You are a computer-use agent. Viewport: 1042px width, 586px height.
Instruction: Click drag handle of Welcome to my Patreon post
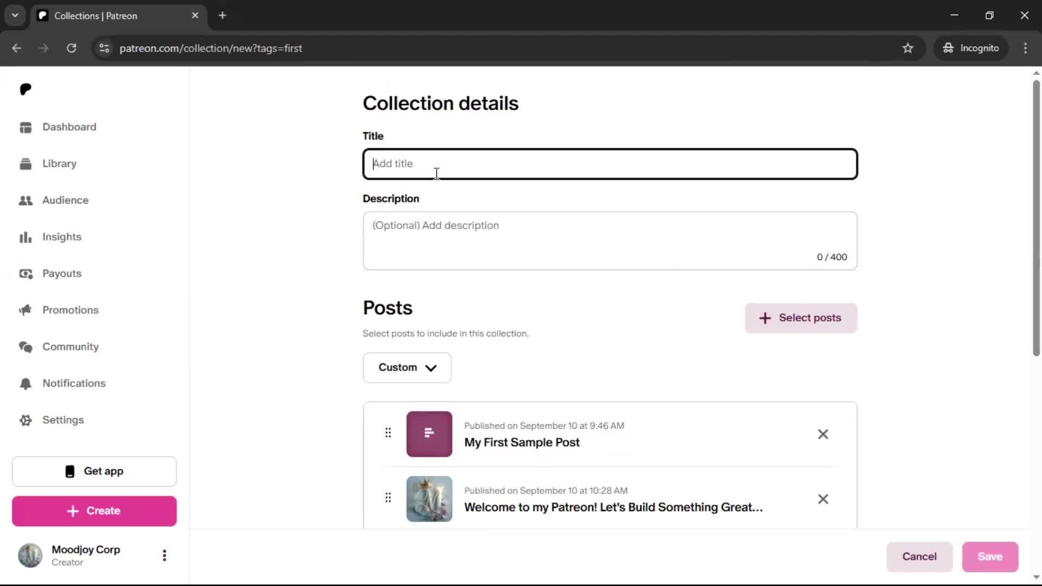pyautogui.click(x=388, y=498)
